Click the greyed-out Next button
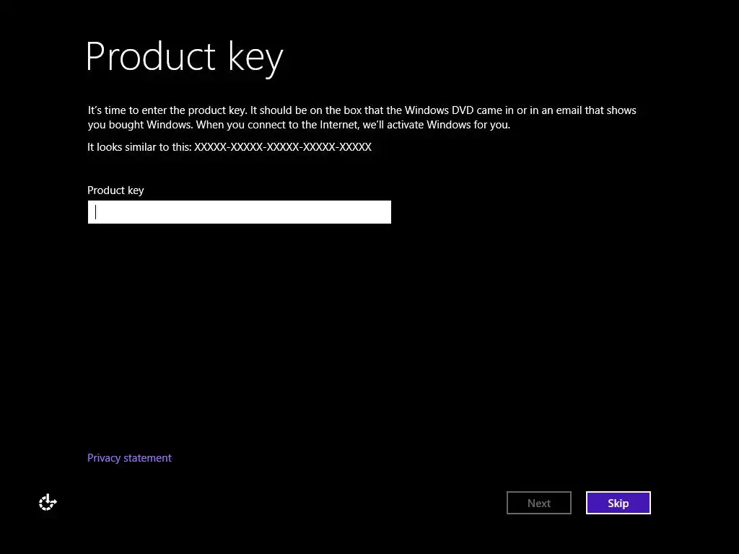The width and height of the screenshot is (739, 554). tap(538, 504)
